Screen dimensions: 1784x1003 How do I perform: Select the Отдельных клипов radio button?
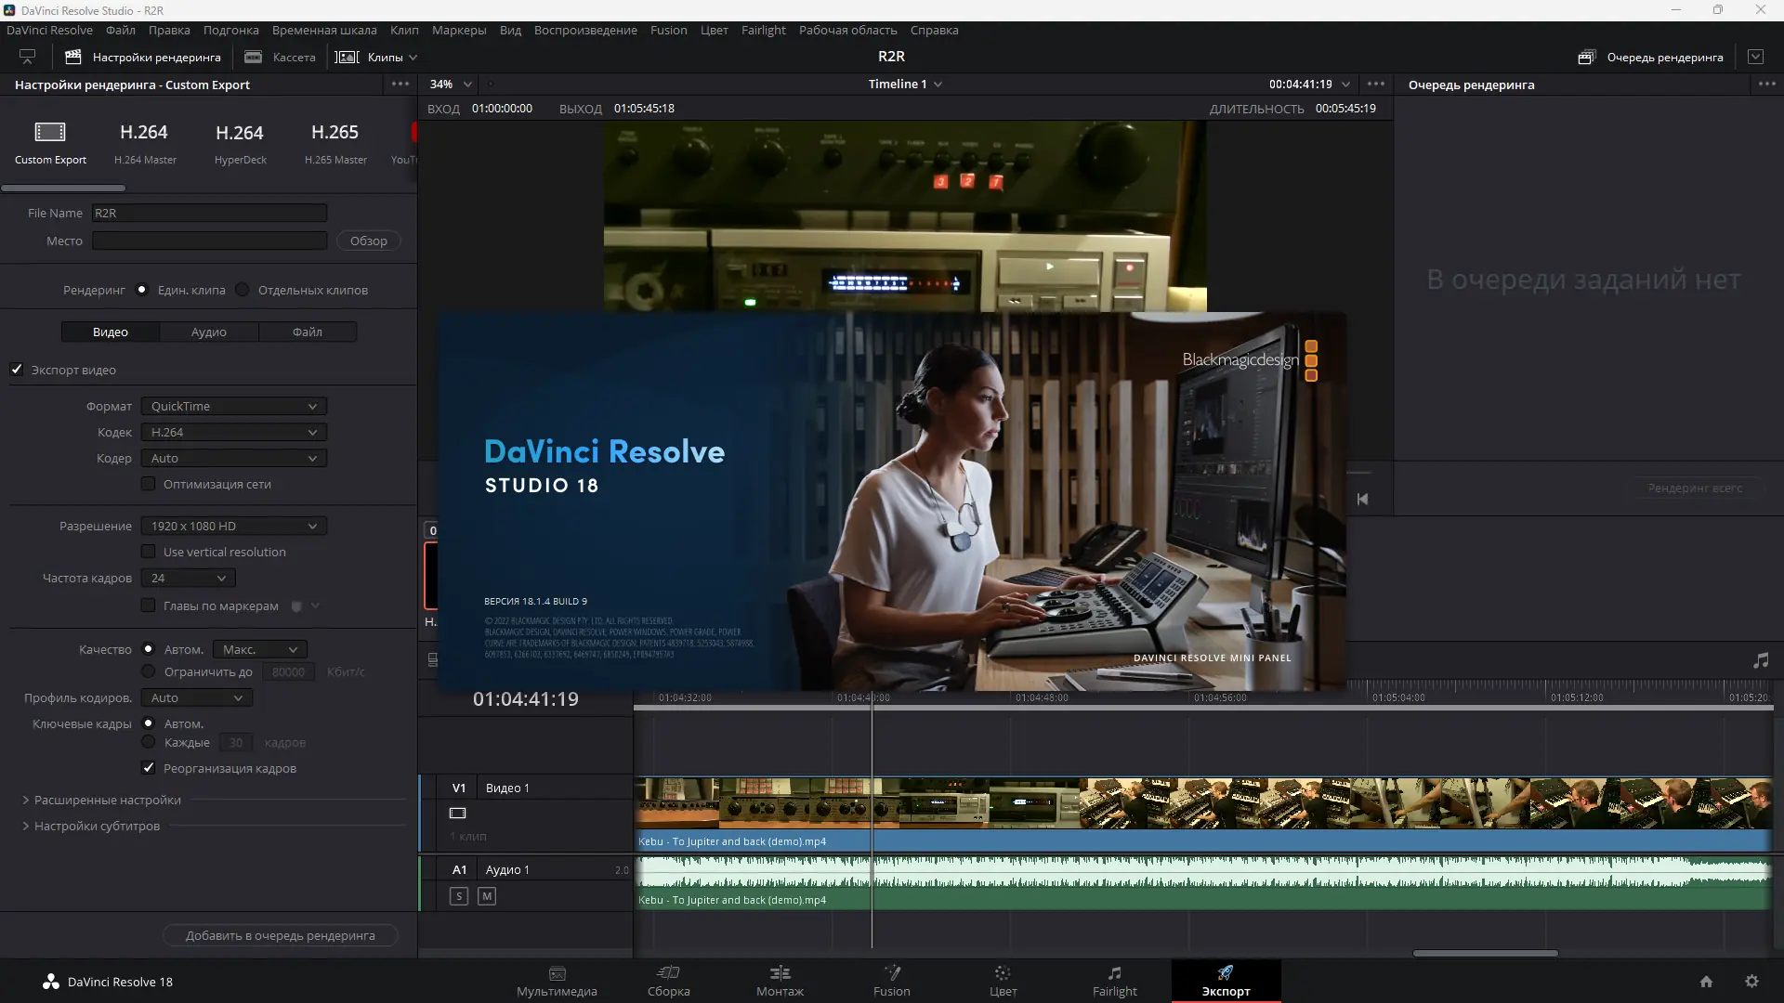(x=241, y=290)
